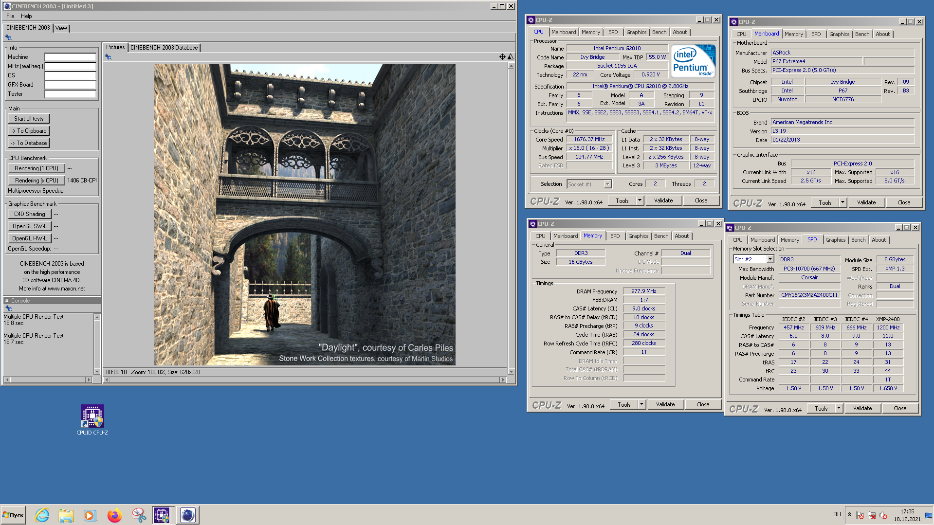Collapse the Console panel toggle square
The image size is (934, 525).
click(7, 301)
